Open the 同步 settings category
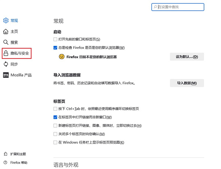The width and height of the screenshot is (221, 169). tap(11, 64)
